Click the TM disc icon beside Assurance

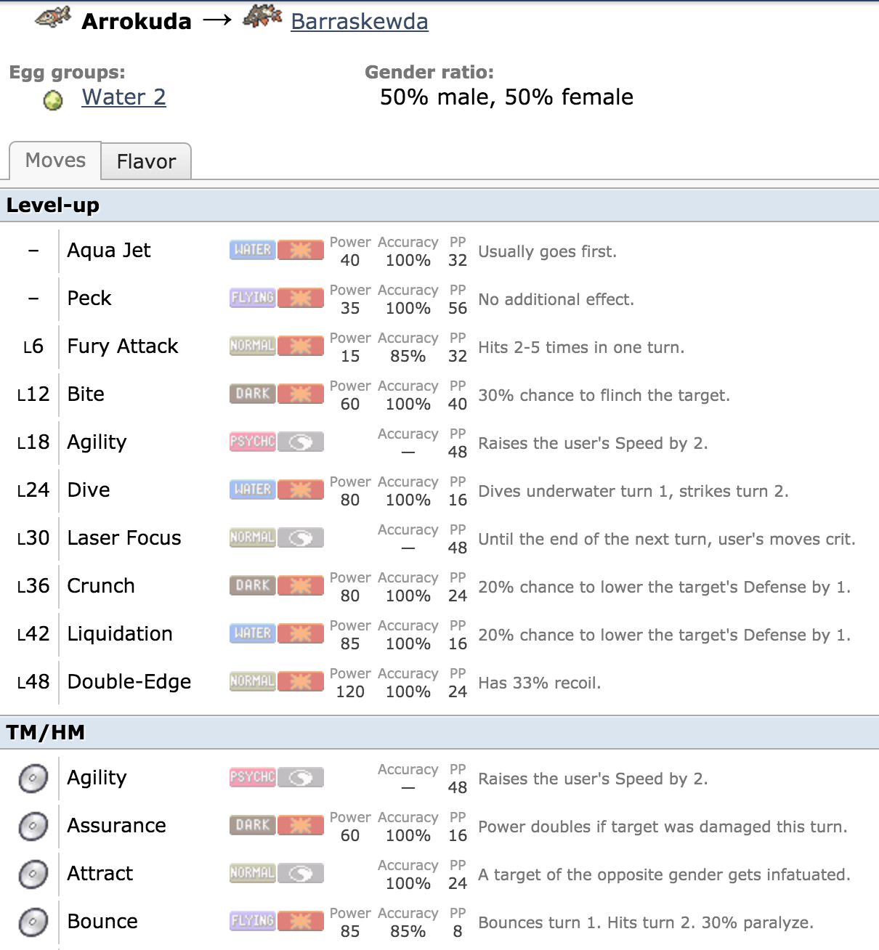[x=33, y=826]
